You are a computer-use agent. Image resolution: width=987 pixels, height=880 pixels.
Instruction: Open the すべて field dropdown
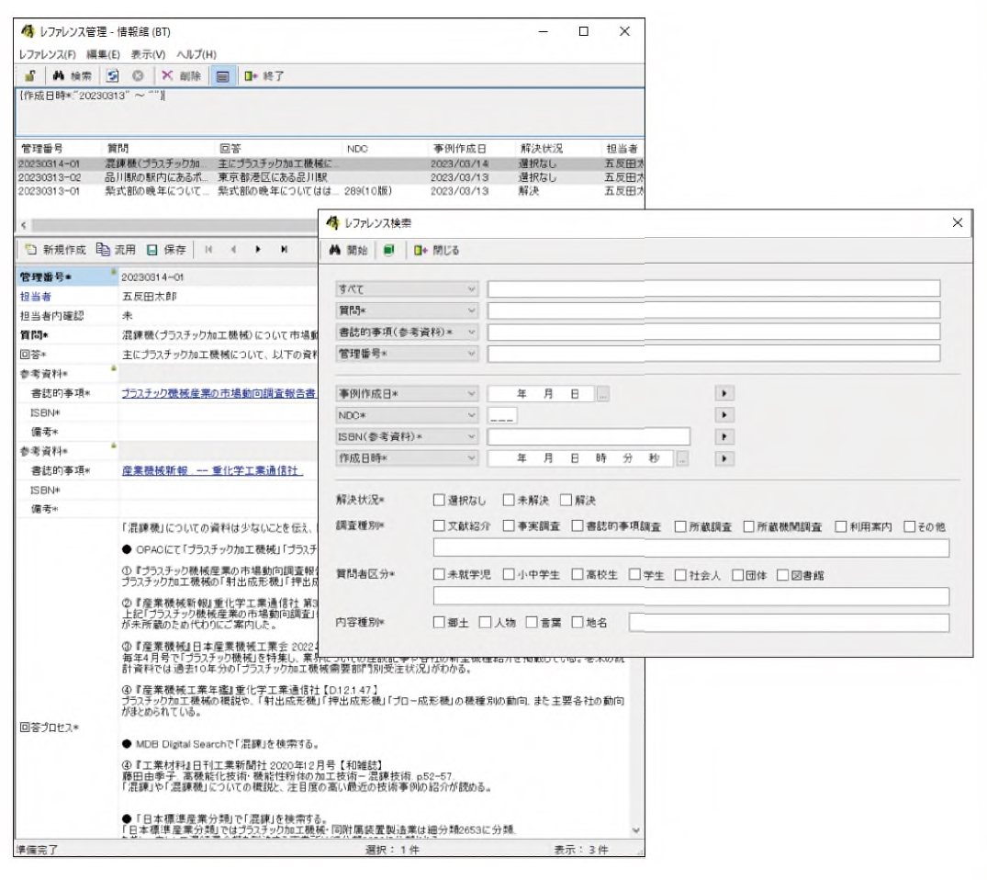click(472, 288)
